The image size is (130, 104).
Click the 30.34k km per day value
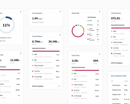point(54,42)
